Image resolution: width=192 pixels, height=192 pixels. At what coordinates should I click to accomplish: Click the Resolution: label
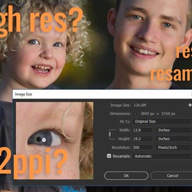click(121, 148)
